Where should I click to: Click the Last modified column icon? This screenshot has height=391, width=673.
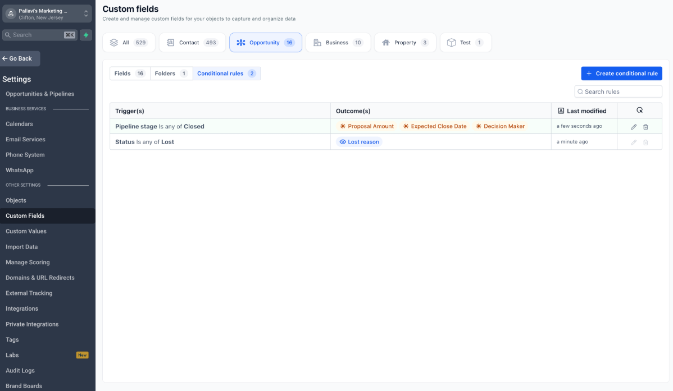point(561,111)
